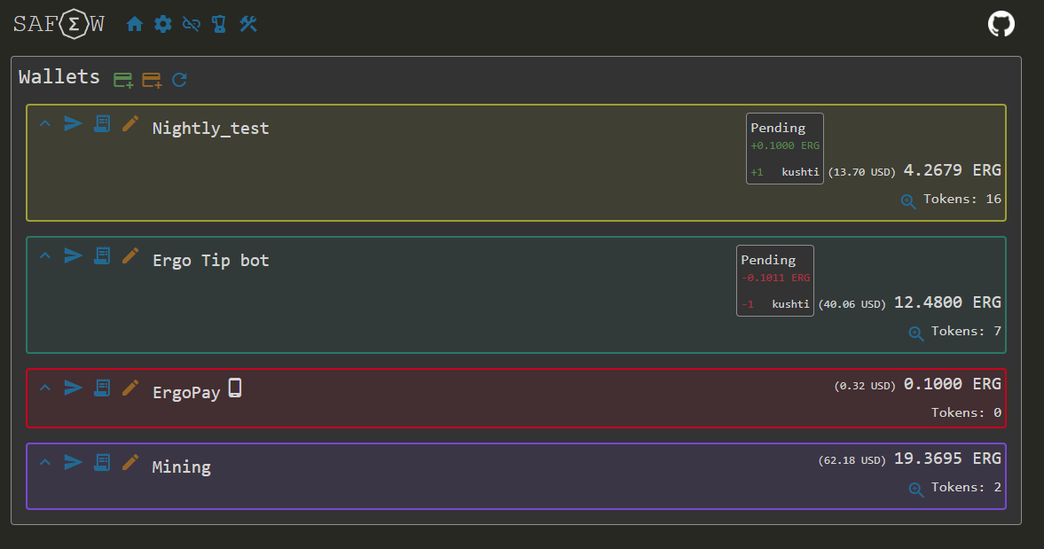The width and height of the screenshot is (1044, 549).
Task: Edit the Nightly_test wallet
Action: point(130,123)
